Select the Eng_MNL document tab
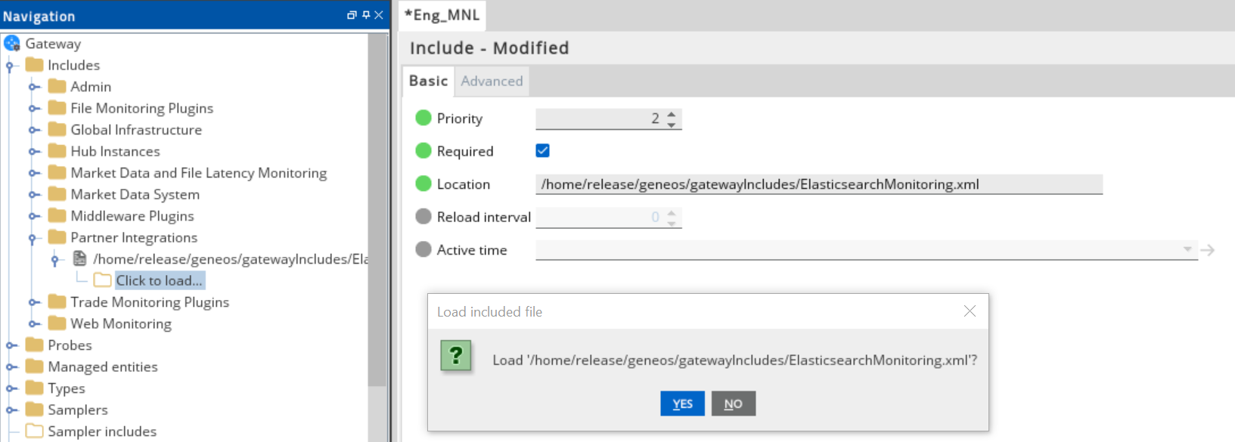 click(x=442, y=15)
